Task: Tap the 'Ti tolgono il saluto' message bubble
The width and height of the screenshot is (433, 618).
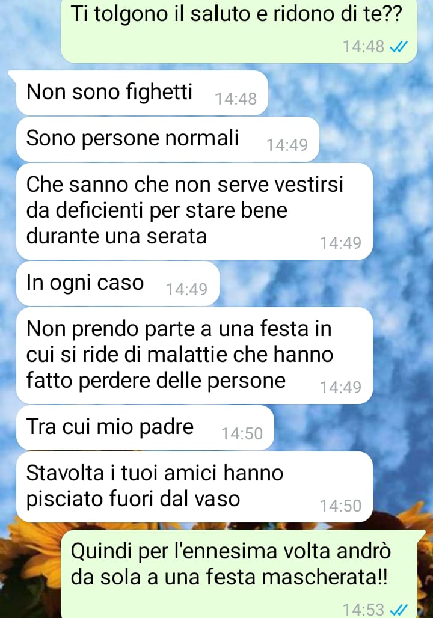Action: click(239, 31)
